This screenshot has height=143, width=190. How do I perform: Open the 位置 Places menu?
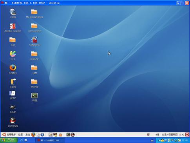coord(20,134)
